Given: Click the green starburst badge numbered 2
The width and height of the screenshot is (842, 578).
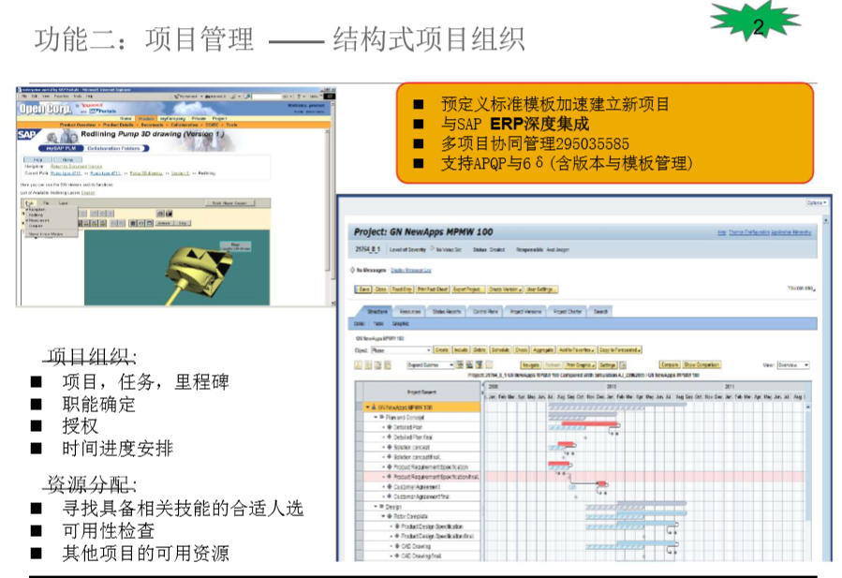Looking at the screenshot, I should coord(756,22).
